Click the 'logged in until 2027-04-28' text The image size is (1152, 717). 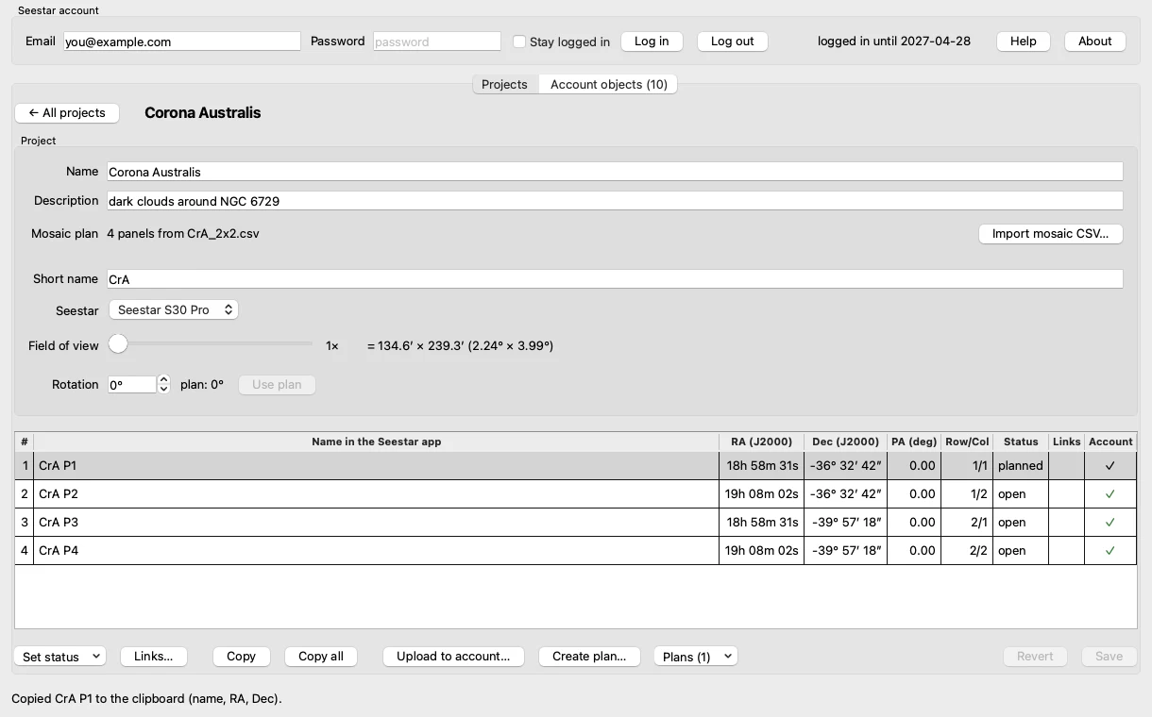[893, 42]
